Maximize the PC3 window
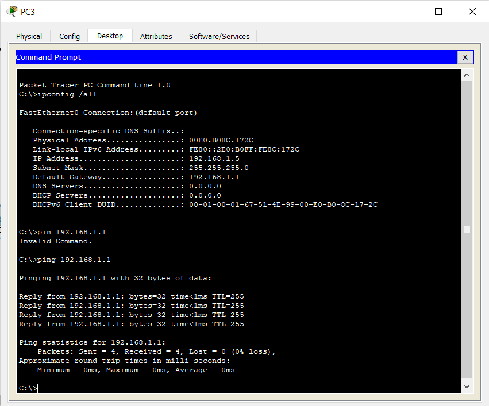The height and width of the screenshot is (406, 489). (x=438, y=11)
